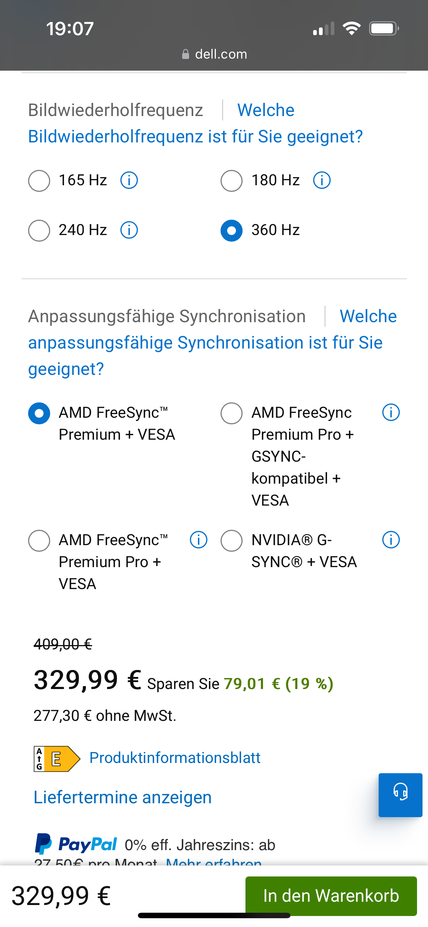Screen dimensions: 428x927
Task: Choose the 360 Hz radio button
Action: tap(232, 230)
